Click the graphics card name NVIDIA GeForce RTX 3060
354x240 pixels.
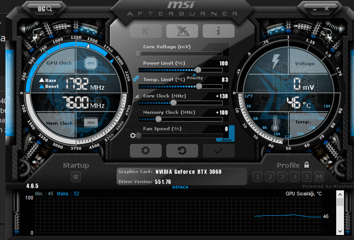tap(189, 172)
